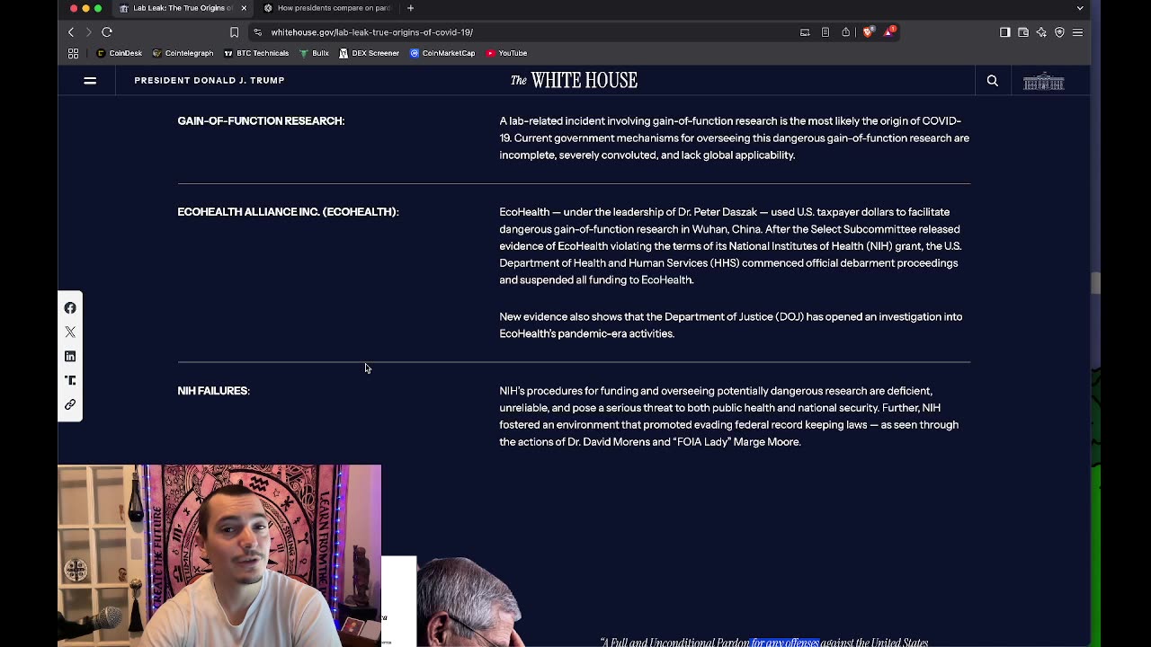Click the webcam video overlay of the presenter
This screenshot has width=1151, height=647.
coord(219,555)
